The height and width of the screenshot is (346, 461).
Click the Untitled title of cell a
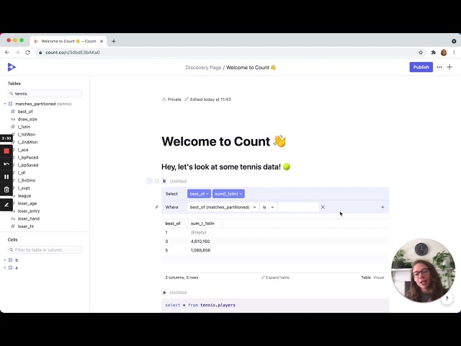click(x=178, y=292)
